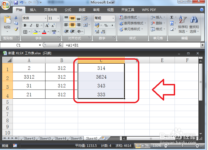Switch to Page Layout view button
The width and height of the screenshot is (208, 150).
pos(143,146)
